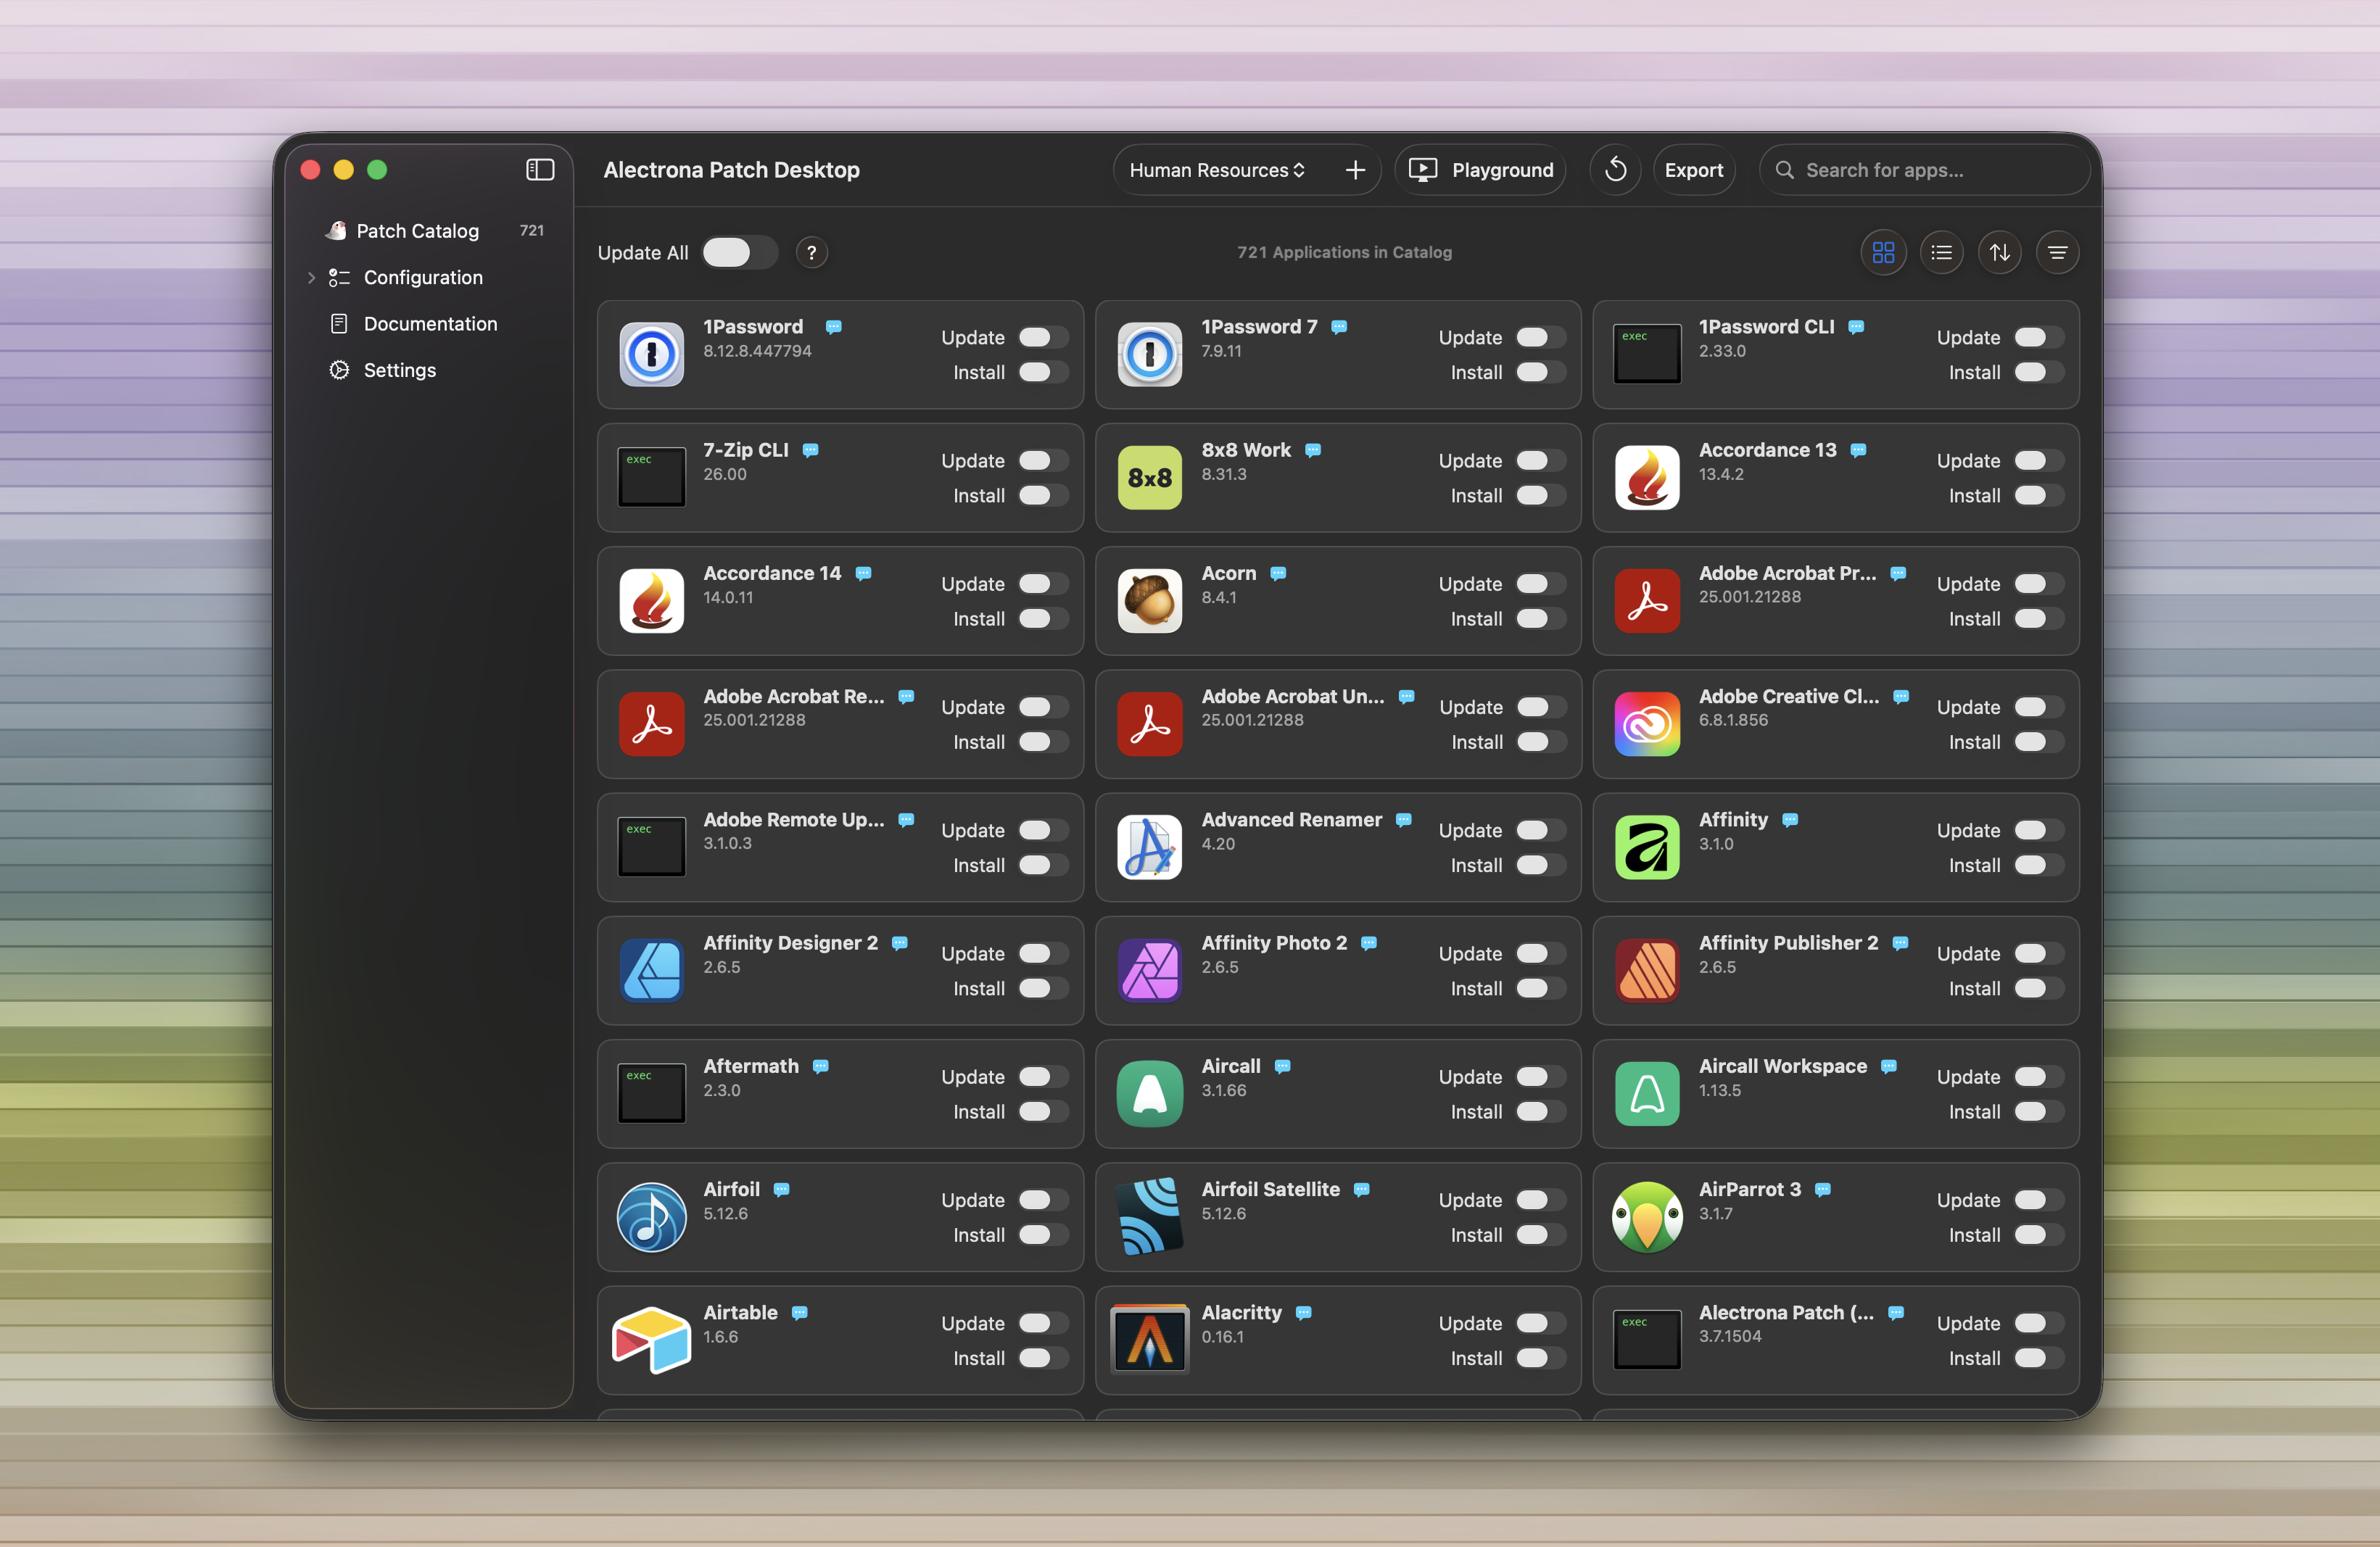Click the Export button
The height and width of the screenshot is (1547, 2380).
click(1693, 170)
